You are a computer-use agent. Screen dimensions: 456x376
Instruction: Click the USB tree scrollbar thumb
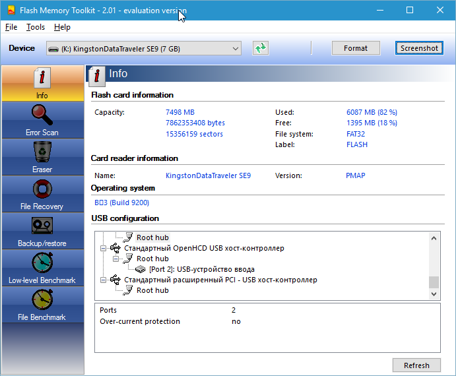(x=434, y=282)
